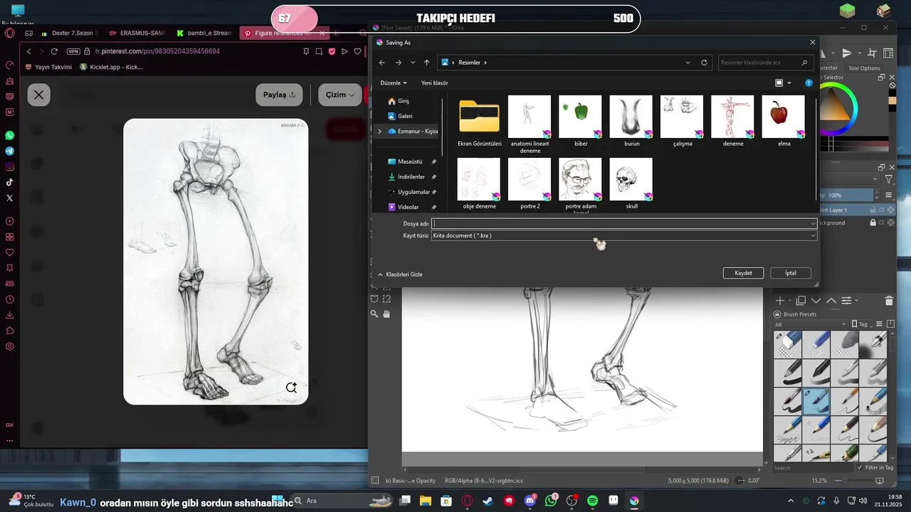This screenshot has height=512, width=911.
Task: Close the Pinterest pin view with X
Action: (38, 95)
